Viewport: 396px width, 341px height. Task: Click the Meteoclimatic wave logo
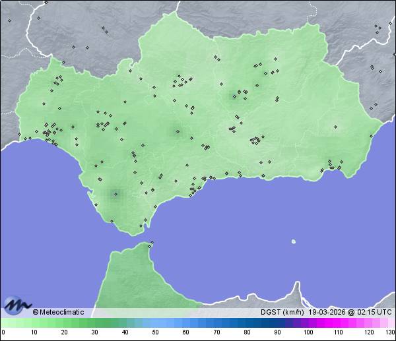click(16, 305)
